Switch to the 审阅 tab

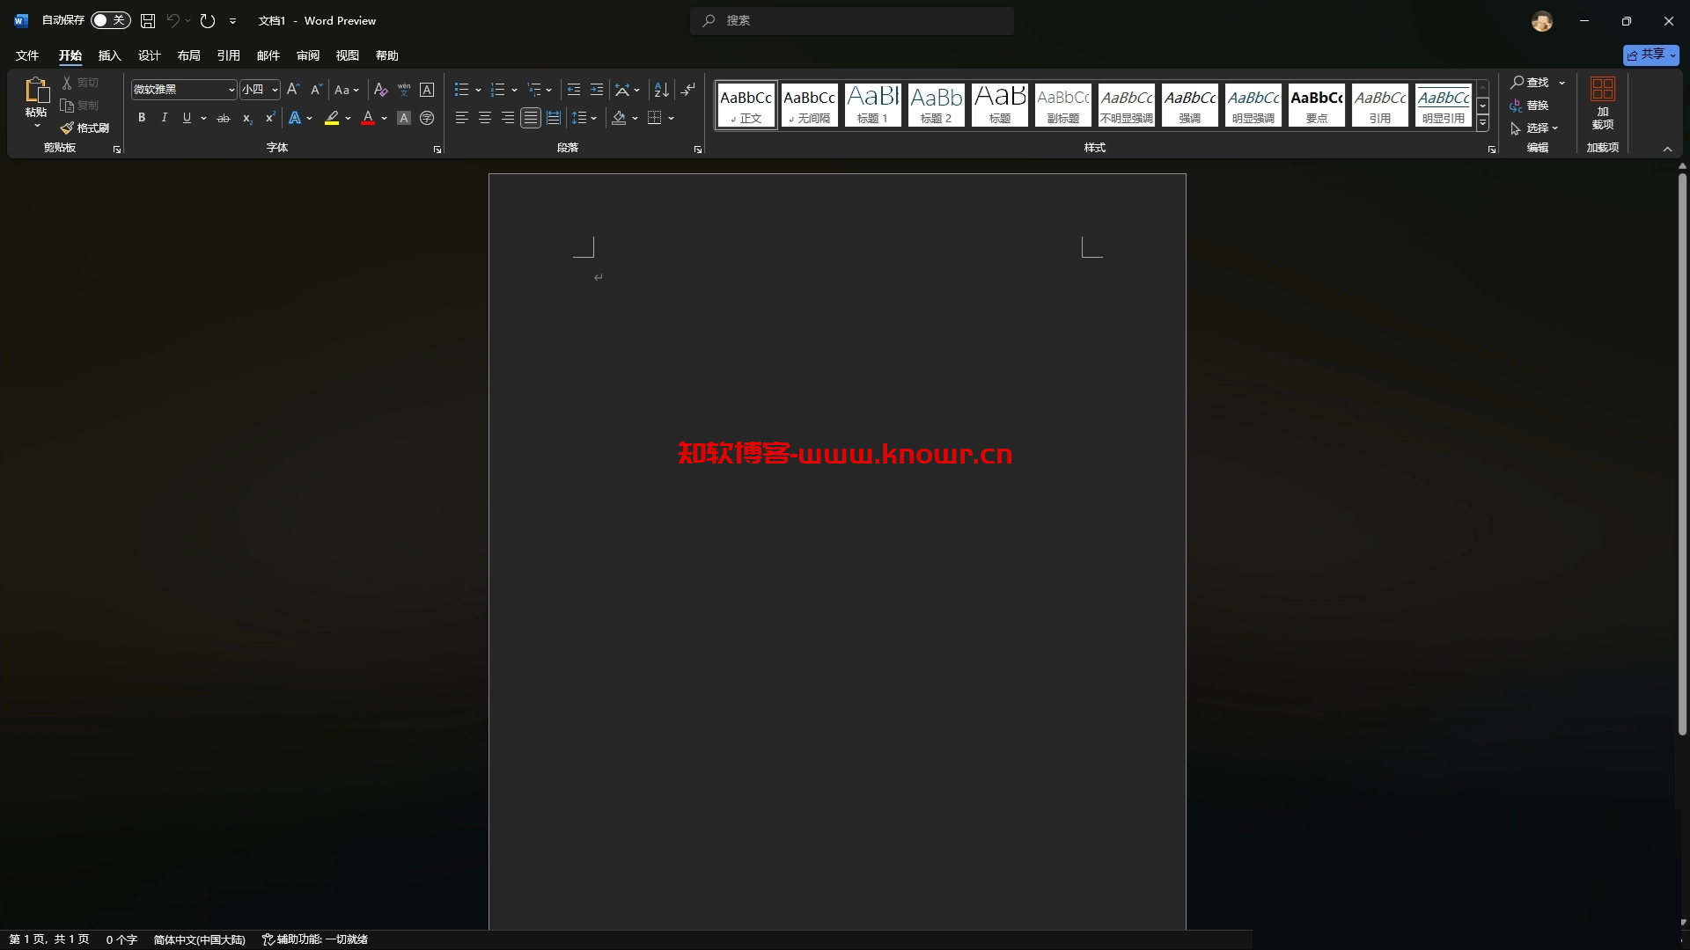[307, 55]
